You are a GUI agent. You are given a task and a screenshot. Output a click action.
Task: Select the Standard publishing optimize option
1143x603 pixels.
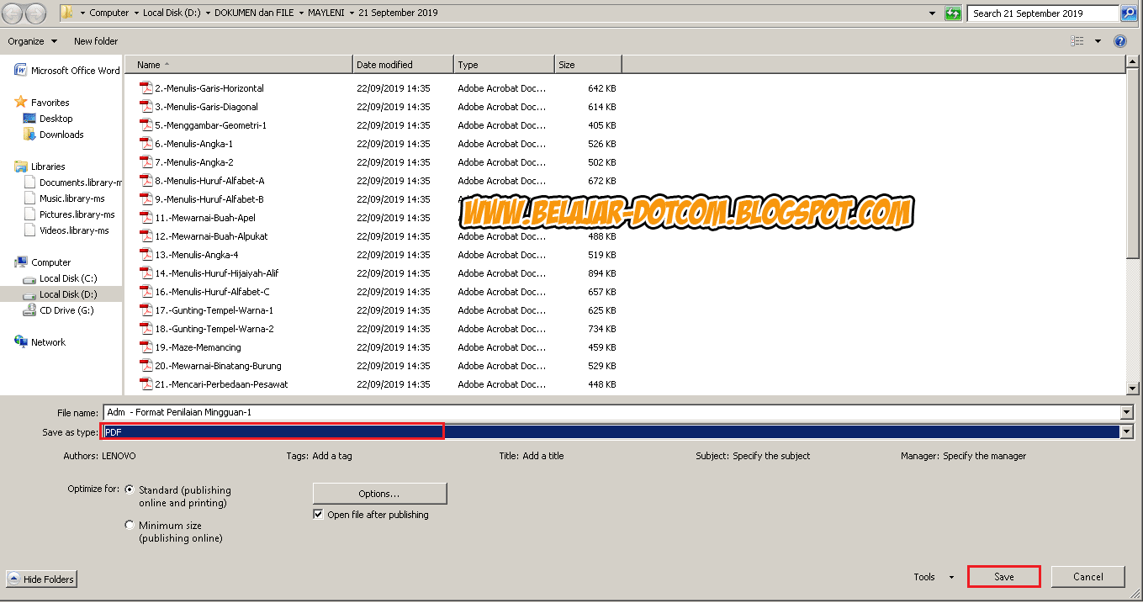[x=129, y=489]
